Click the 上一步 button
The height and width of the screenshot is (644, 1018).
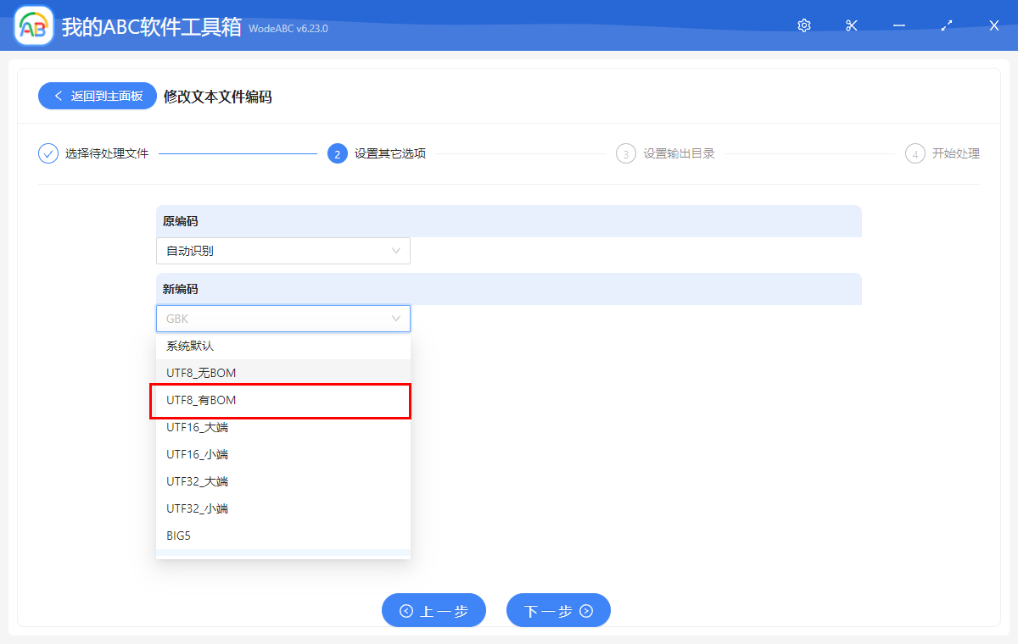point(433,610)
